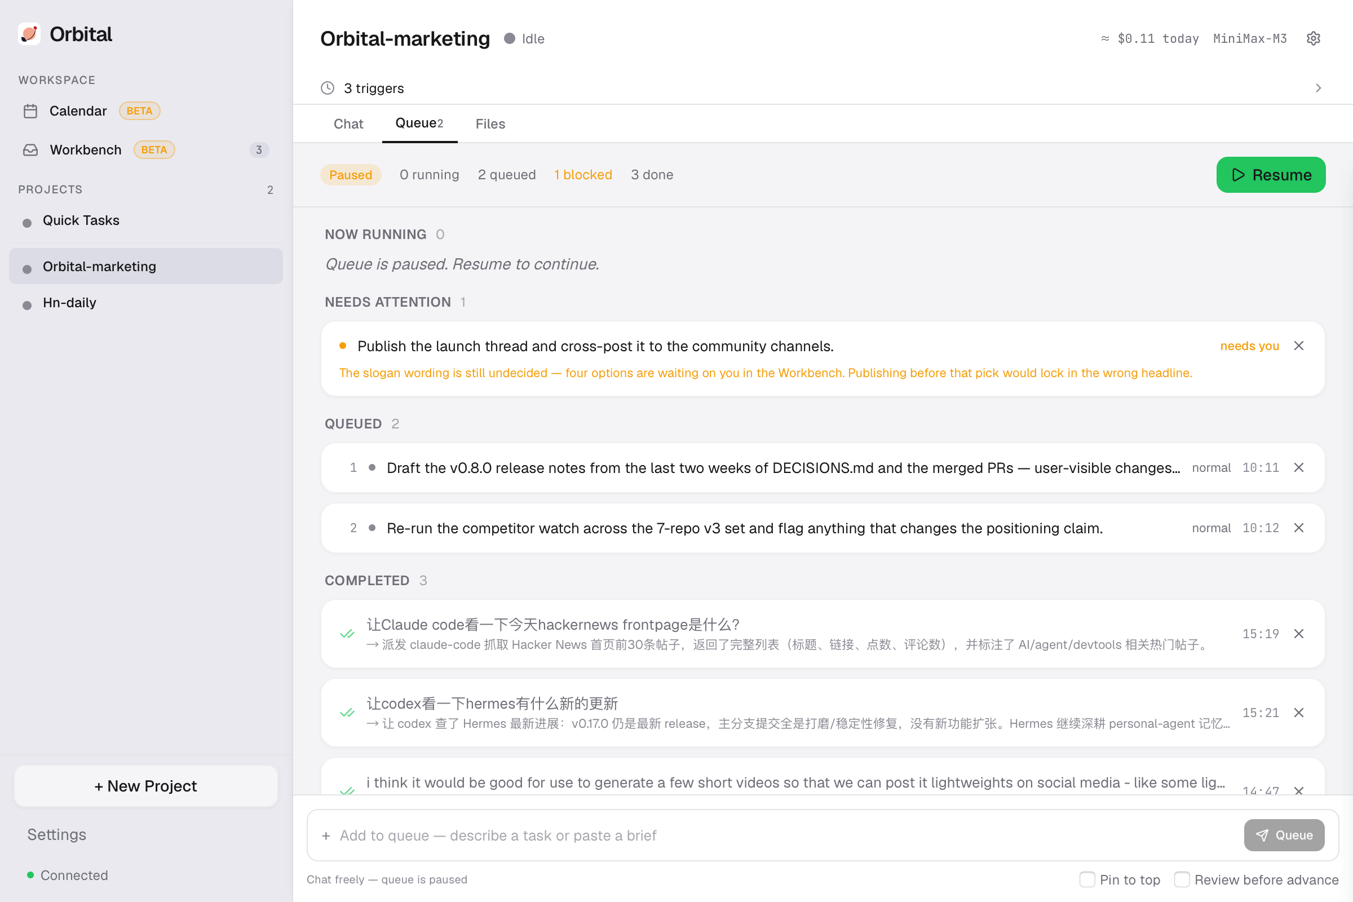
Task: Open Settings in the sidebar
Action: tap(56, 834)
